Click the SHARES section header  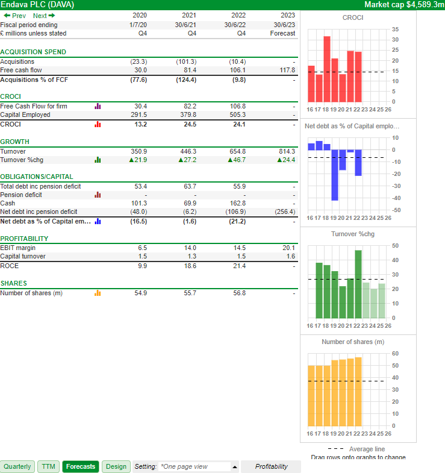pos(14,284)
